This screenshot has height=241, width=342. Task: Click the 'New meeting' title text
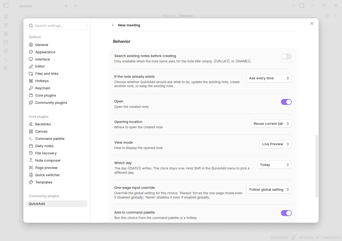(129, 25)
